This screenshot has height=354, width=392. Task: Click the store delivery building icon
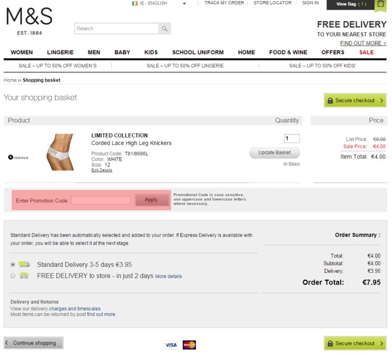[x=24, y=275]
